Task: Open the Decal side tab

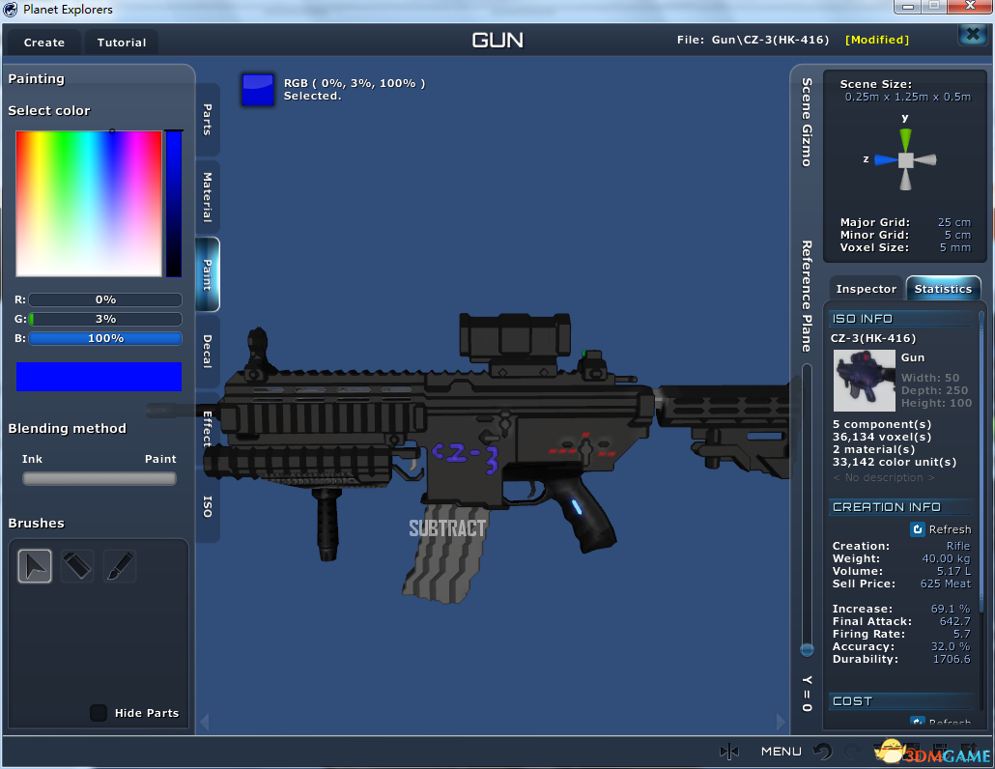Action: tap(208, 351)
